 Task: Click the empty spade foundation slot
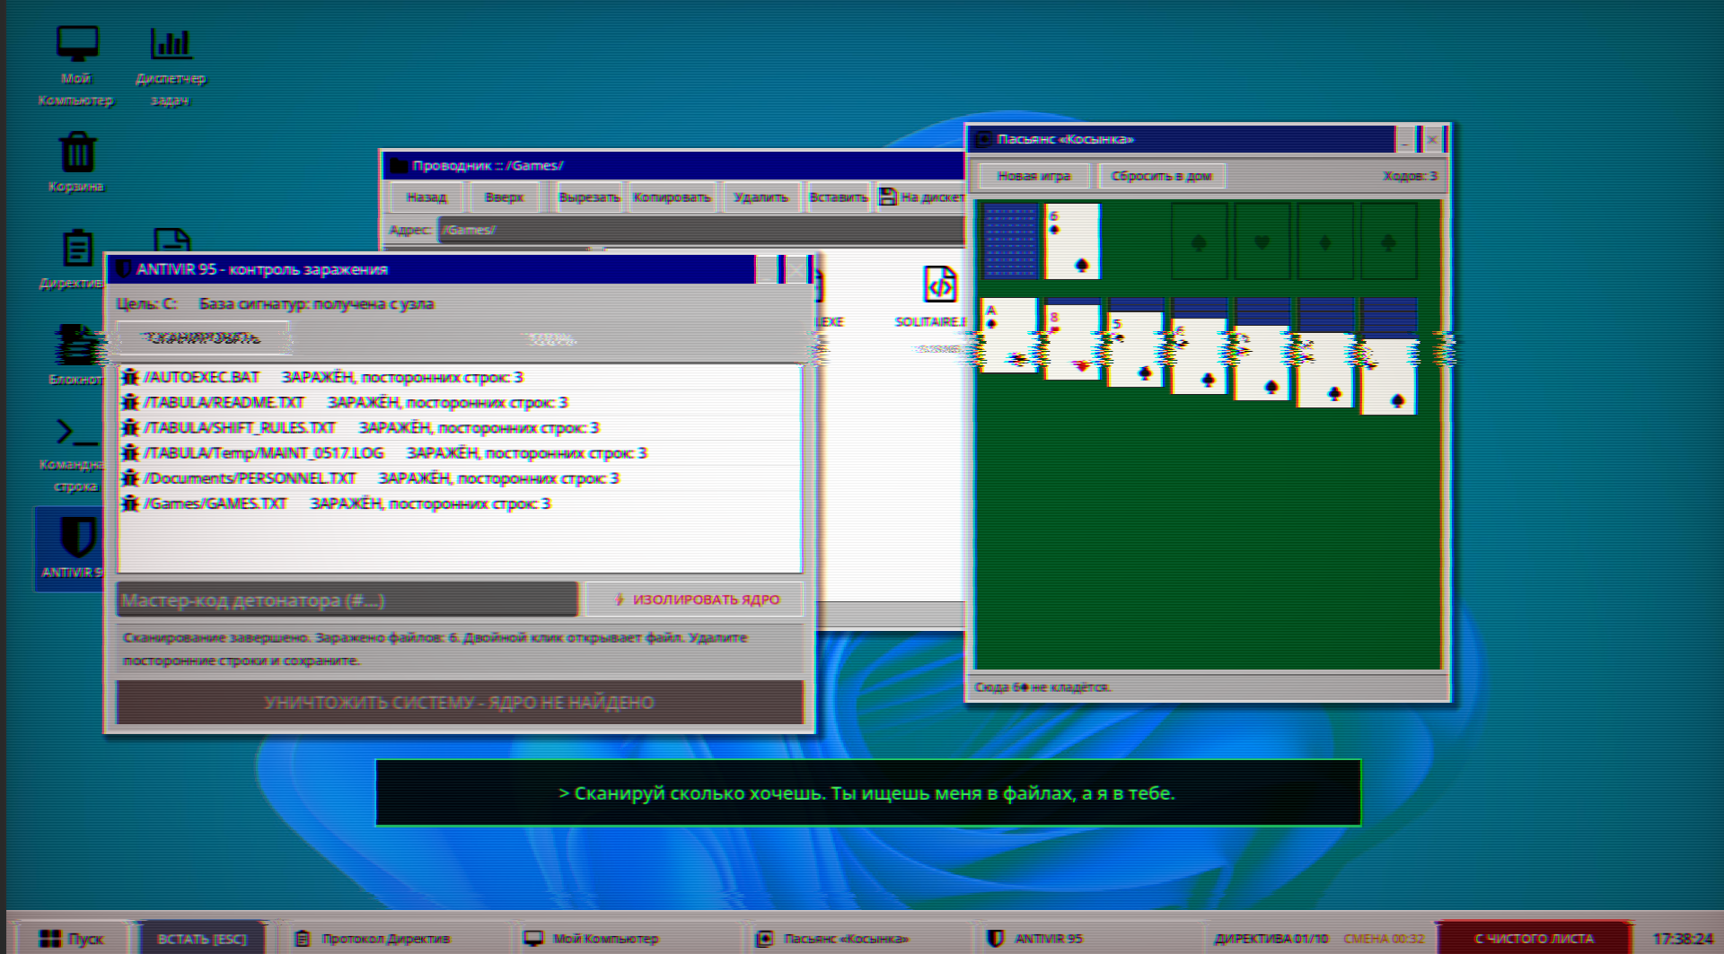pos(1199,241)
